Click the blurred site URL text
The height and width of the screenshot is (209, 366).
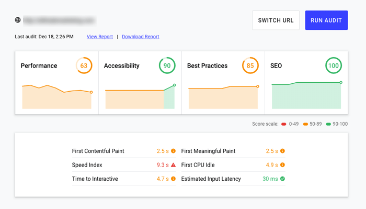click(60, 20)
